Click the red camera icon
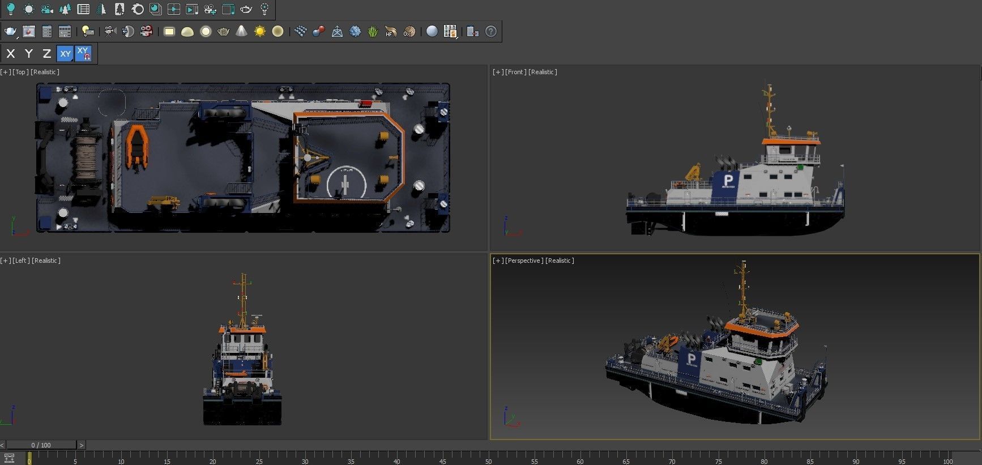The height and width of the screenshot is (465, 982). tap(147, 31)
